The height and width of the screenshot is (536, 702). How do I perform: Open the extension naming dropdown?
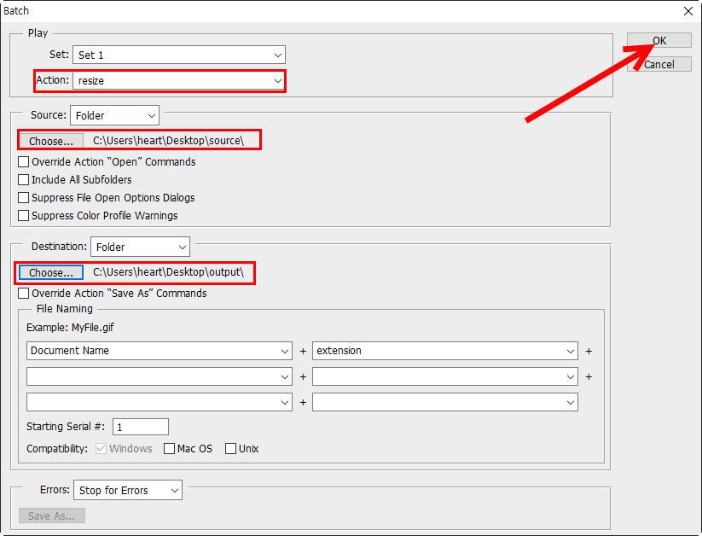click(x=445, y=351)
